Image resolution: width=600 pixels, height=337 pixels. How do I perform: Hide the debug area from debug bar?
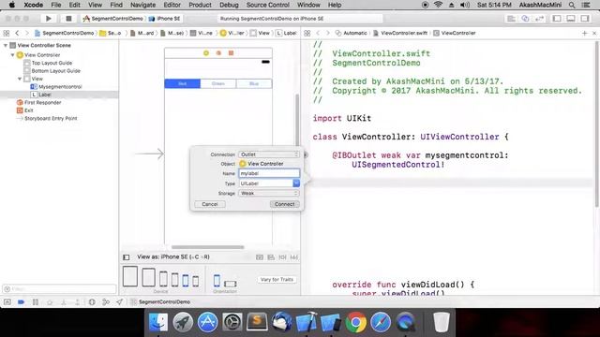(7, 301)
